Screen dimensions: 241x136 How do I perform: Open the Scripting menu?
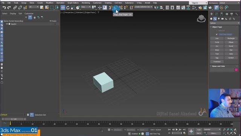pyautogui.click(x=108, y=3)
